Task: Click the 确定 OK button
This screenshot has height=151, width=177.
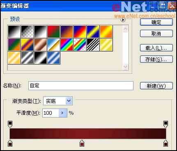Action: click(x=156, y=22)
